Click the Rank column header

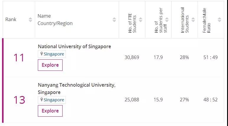[11, 20]
